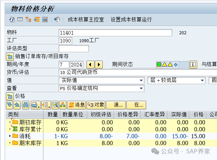Click the green square period status
The image size is (217, 160).
coord(159,64)
